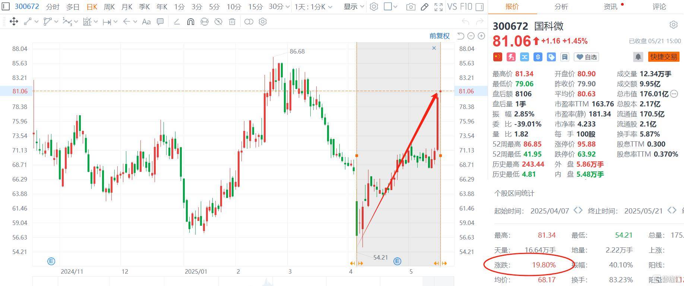Open the 评论 comments tab
The height and width of the screenshot is (286, 684).
(659, 7)
